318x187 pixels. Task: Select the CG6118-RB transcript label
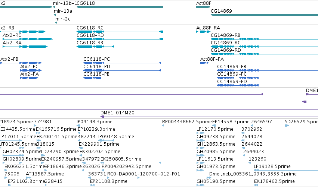click(x=90, y=43)
